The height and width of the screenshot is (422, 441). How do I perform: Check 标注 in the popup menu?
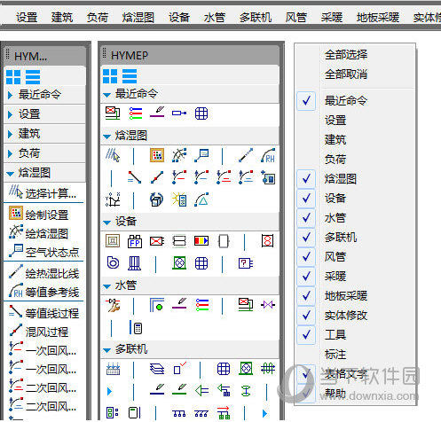click(335, 354)
